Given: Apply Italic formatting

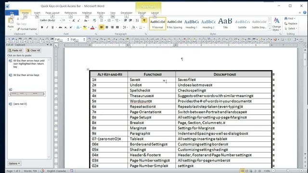Looking at the screenshot, I should (x=47, y=27).
